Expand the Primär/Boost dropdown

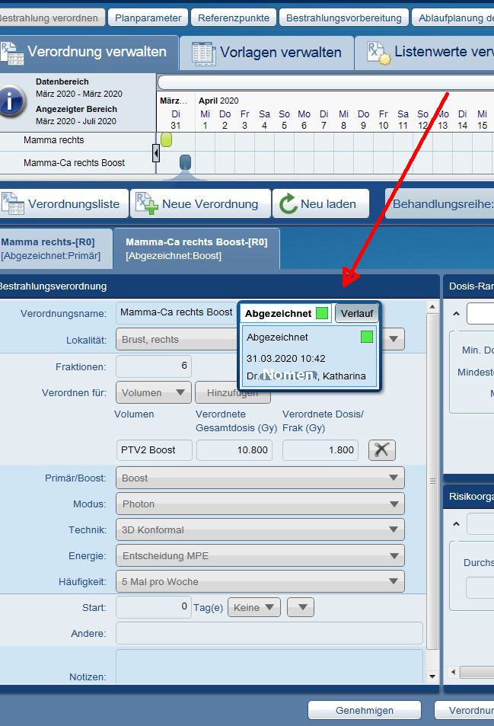tap(260, 478)
